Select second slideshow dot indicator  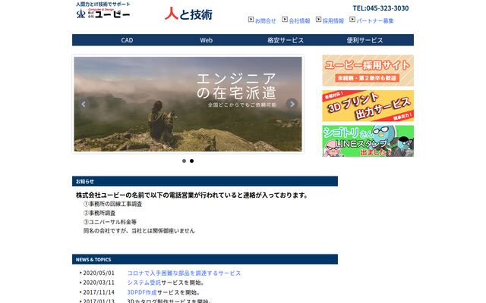tap(192, 161)
